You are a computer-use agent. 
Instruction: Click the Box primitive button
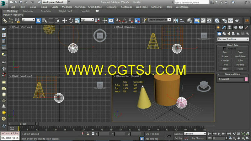tap(225, 52)
